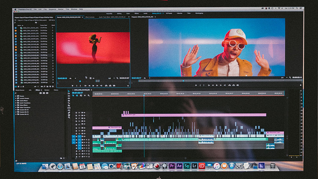The width and height of the screenshot is (318, 179).
Task: Open the Window menu
Action: pyautogui.click(x=74, y=9)
